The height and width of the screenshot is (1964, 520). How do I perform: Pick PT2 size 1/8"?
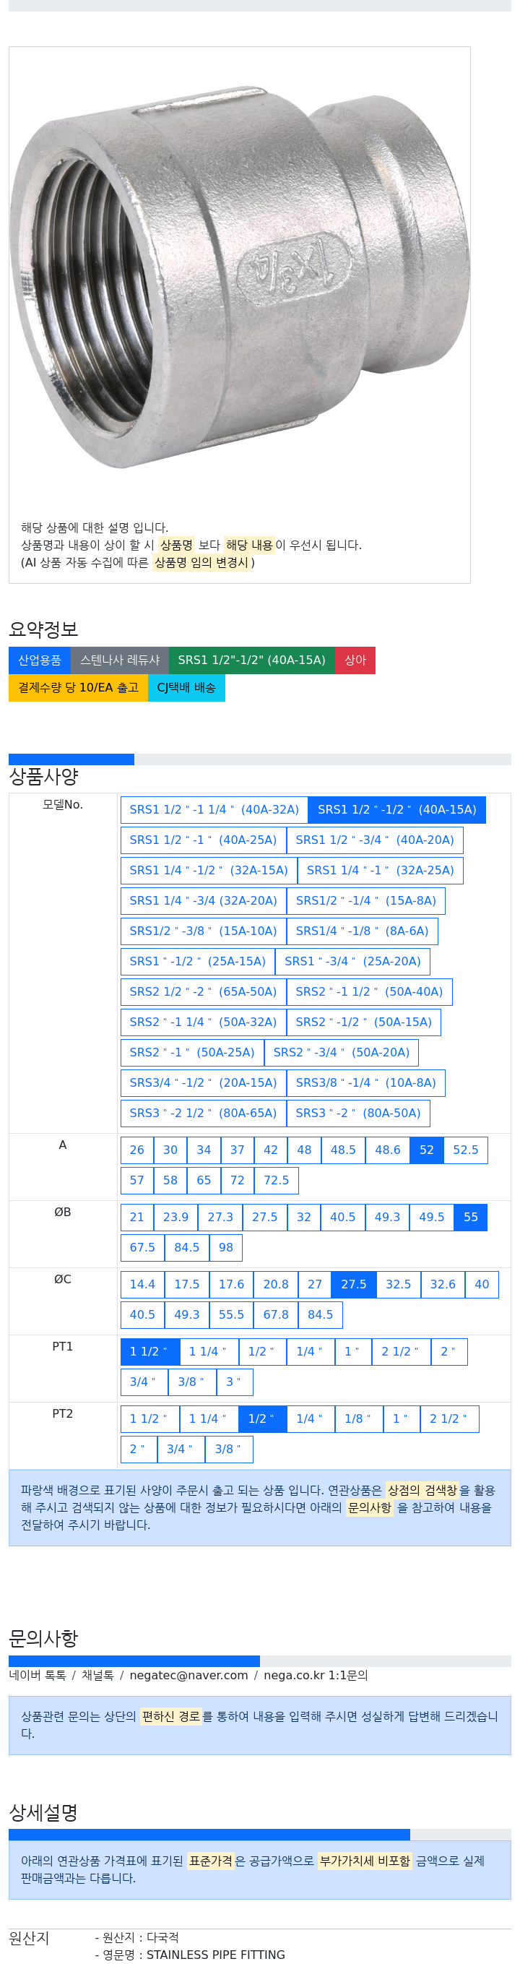[x=357, y=1418]
